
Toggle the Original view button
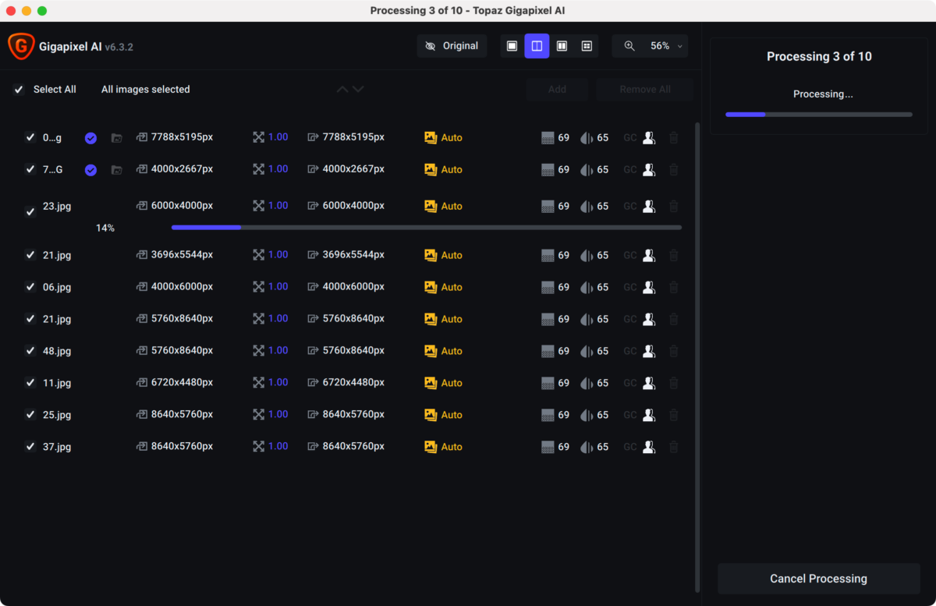[452, 46]
